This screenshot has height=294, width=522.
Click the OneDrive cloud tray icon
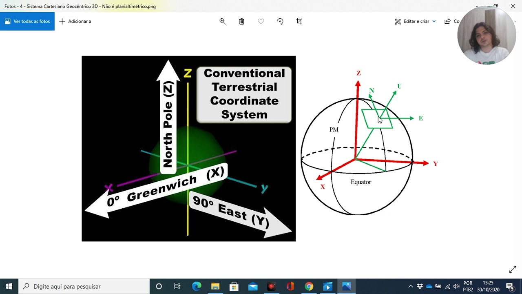click(429, 286)
